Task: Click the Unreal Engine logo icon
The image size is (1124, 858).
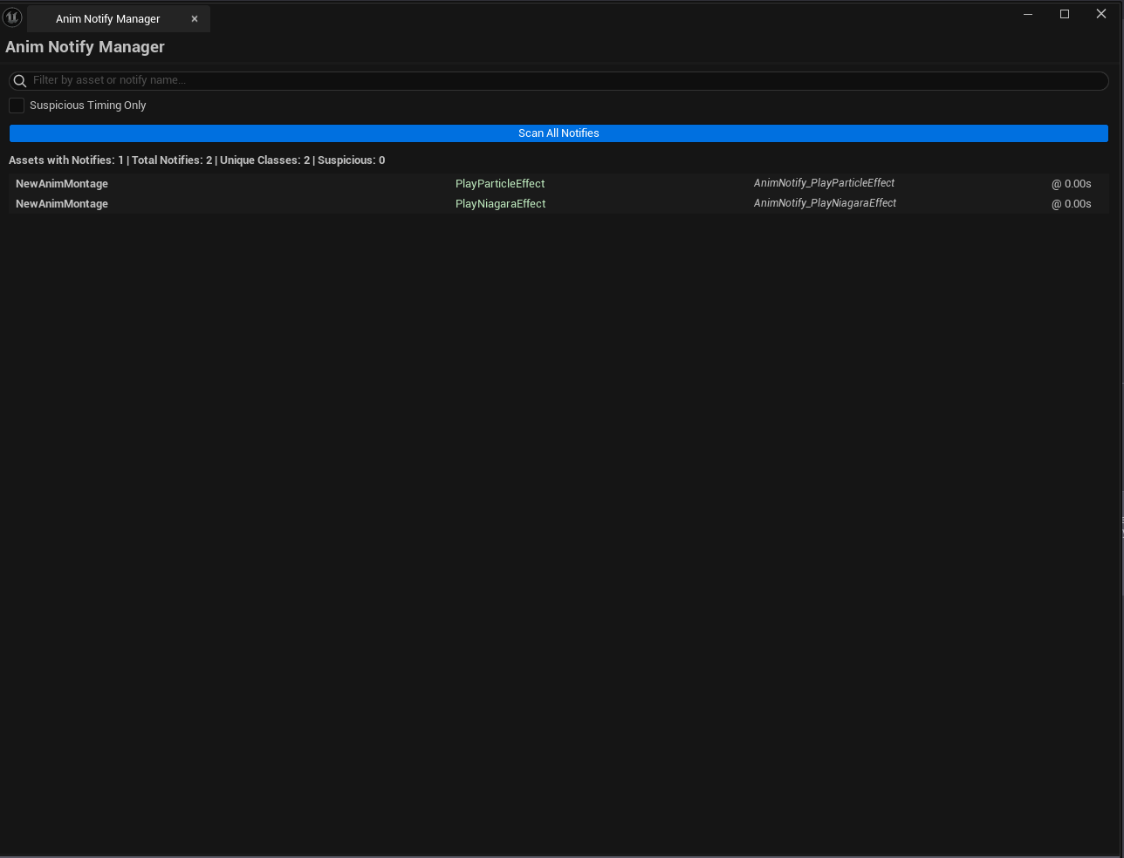Action: 12,17
